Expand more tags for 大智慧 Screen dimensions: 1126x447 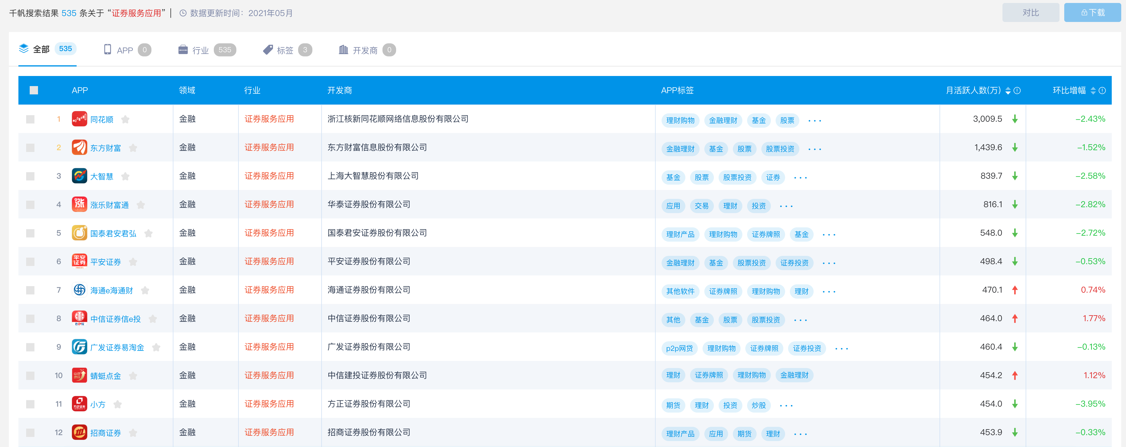click(800, 177)
